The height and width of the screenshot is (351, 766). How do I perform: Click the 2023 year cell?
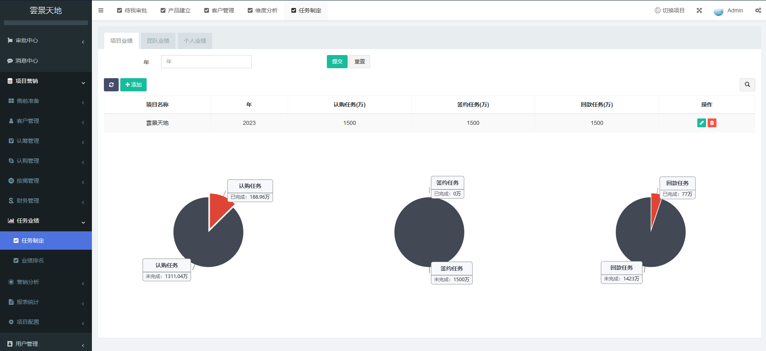[x=249, y=123]
